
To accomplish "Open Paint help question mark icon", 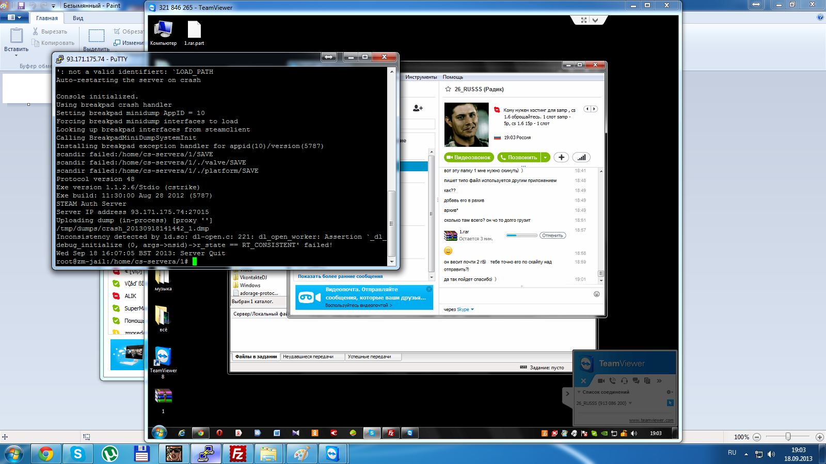I will point(820,17).
